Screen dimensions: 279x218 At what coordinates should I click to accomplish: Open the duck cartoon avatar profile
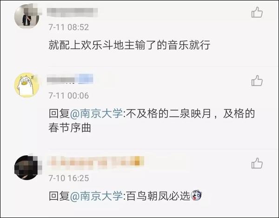pos(27,85)
